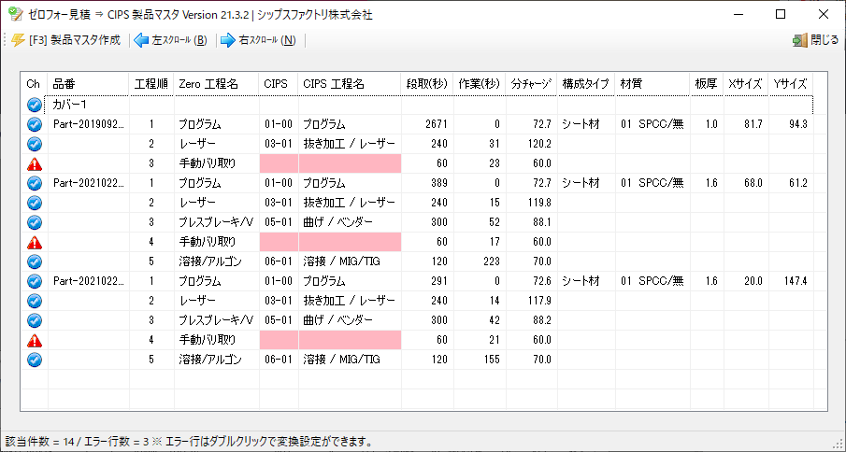Click the warning icon for the 21-second 手動バリ取り row
The height and width of the screenshot is (452, 846).
pyautogui.click(x=34, y=340)
